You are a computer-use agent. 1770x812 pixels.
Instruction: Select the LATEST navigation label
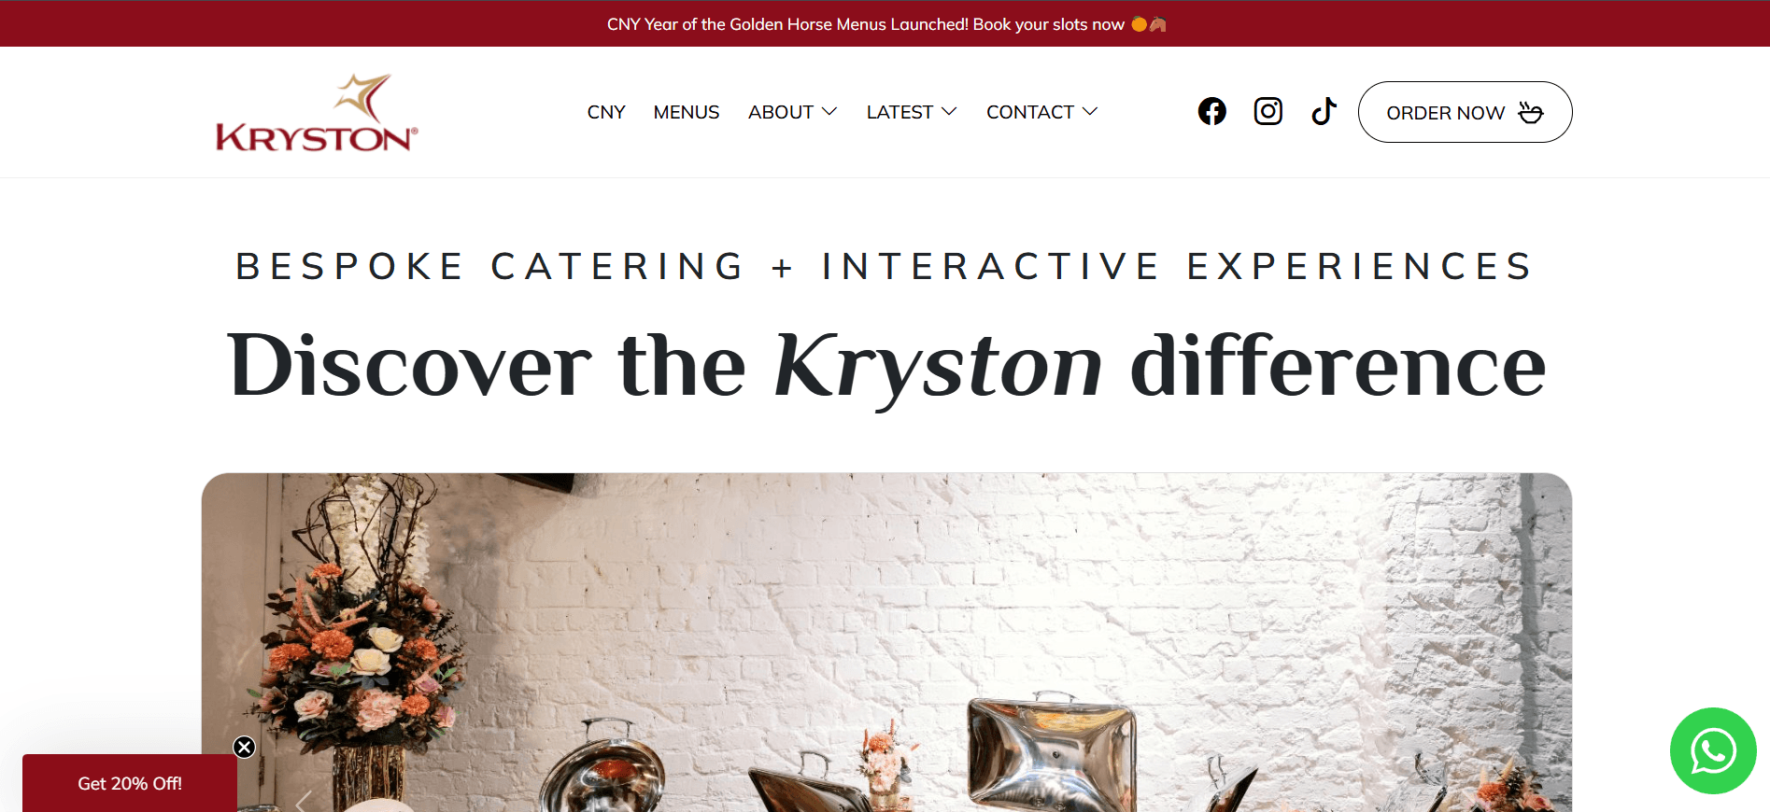[x=899, y=112]
